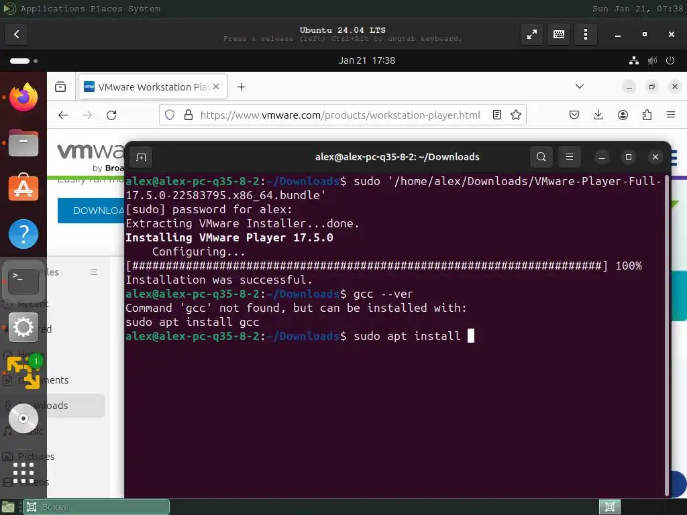
Task: Bookmark this page with the star
Action: pyautogui.click(x=516, y=115)
